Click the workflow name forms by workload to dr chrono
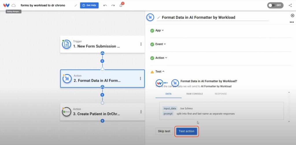 coord(43,5)
